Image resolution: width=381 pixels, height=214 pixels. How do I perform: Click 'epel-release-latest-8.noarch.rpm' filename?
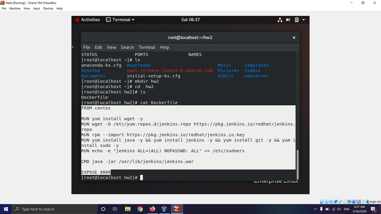pos(169,71)
